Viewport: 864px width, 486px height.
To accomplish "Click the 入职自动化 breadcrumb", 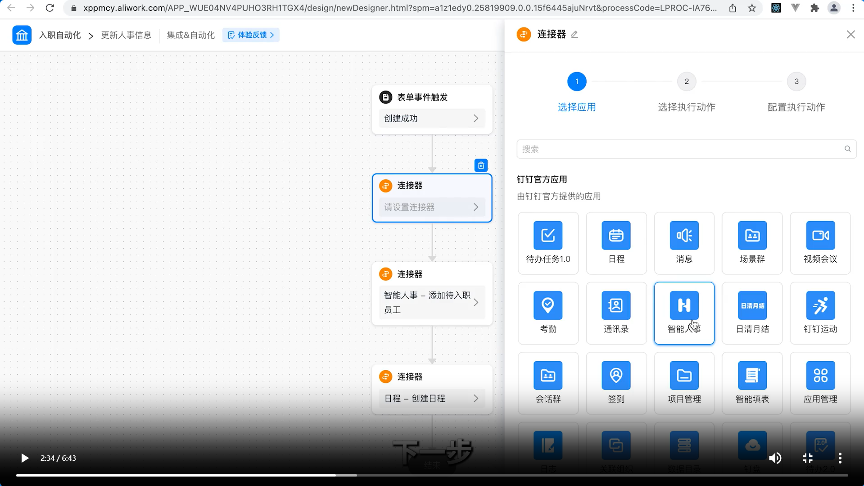I will [60, 35].
